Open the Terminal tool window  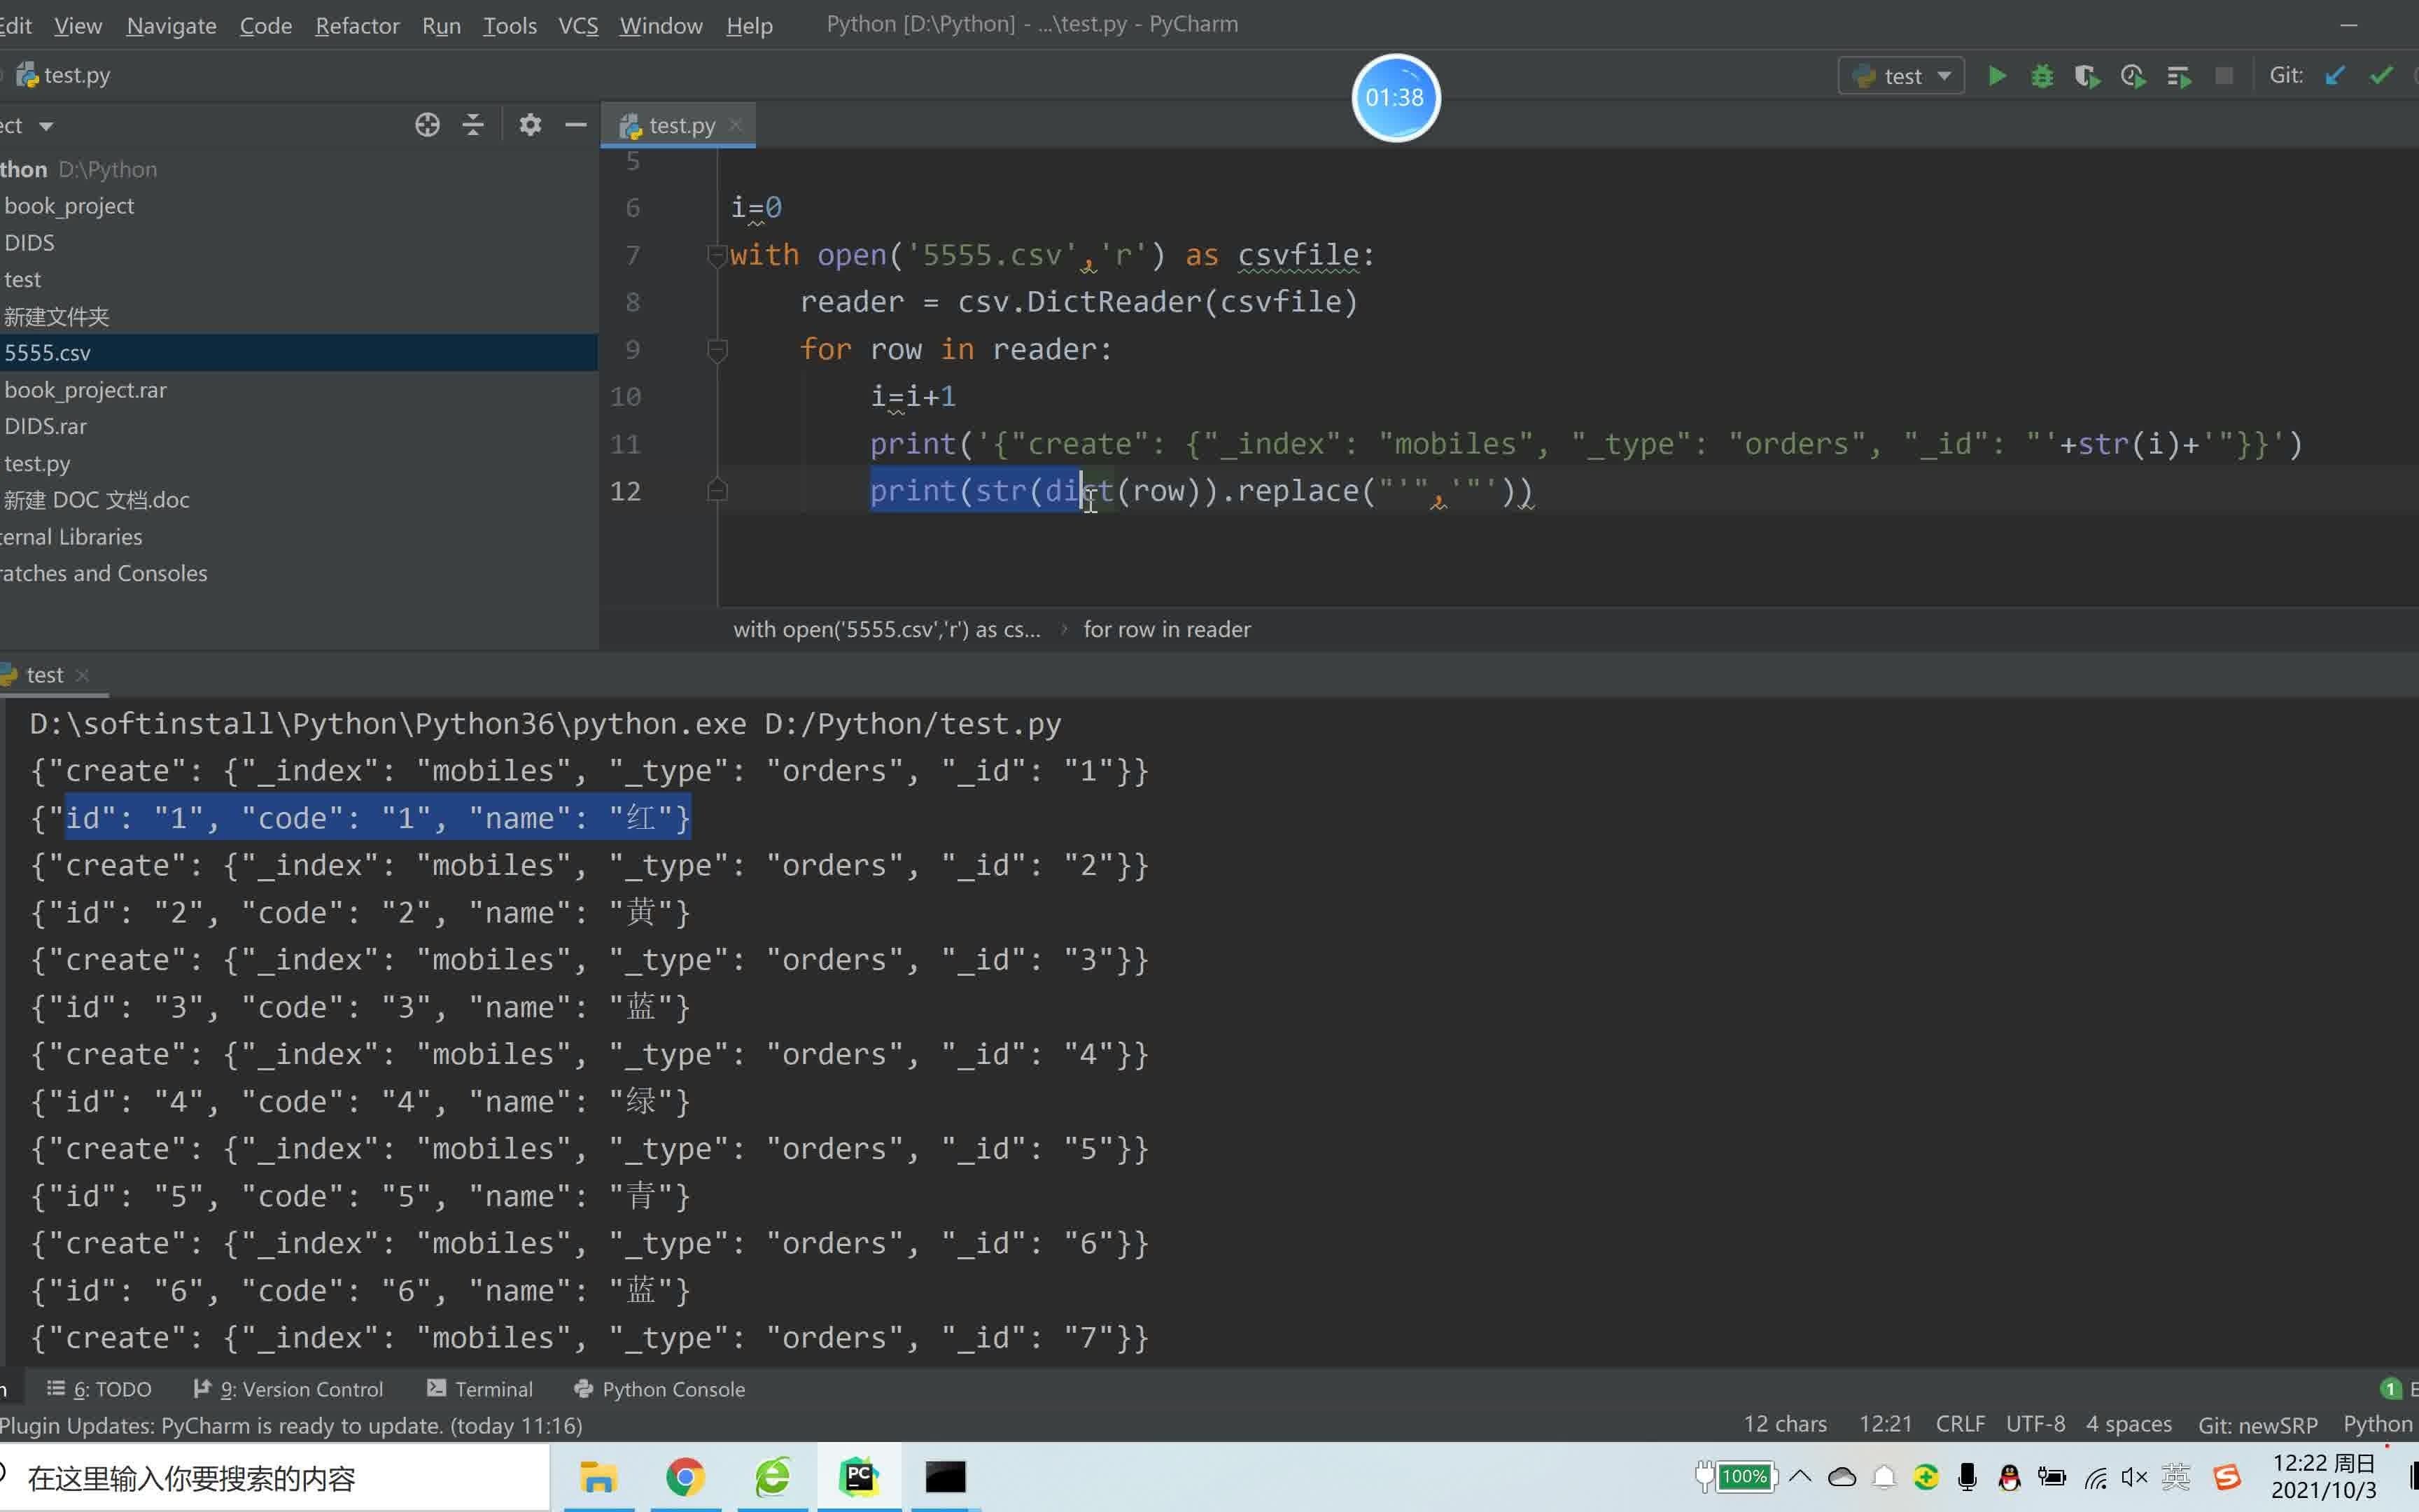coord(479,1389)
